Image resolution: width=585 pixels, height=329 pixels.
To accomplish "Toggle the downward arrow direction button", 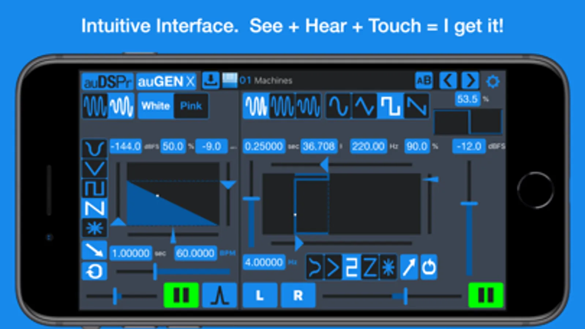I will click(94, 250).
